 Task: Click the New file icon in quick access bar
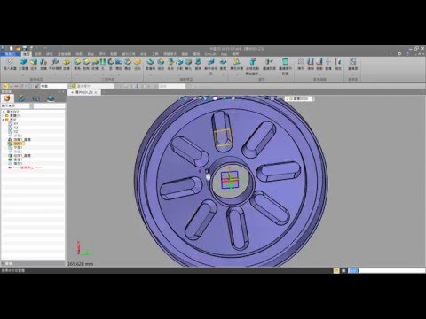click(12, 48)
